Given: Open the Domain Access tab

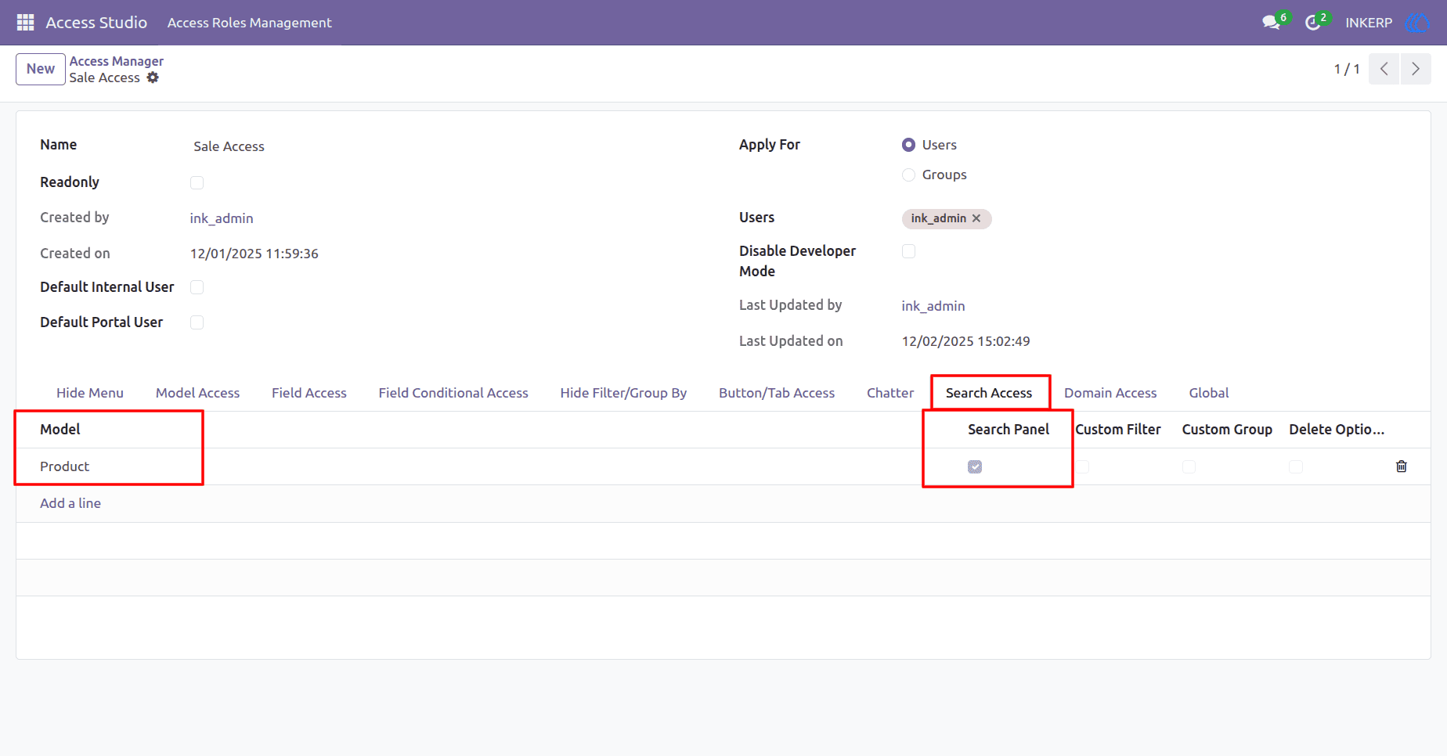Looking at the screenshot, I should (x=1110, y=393).
